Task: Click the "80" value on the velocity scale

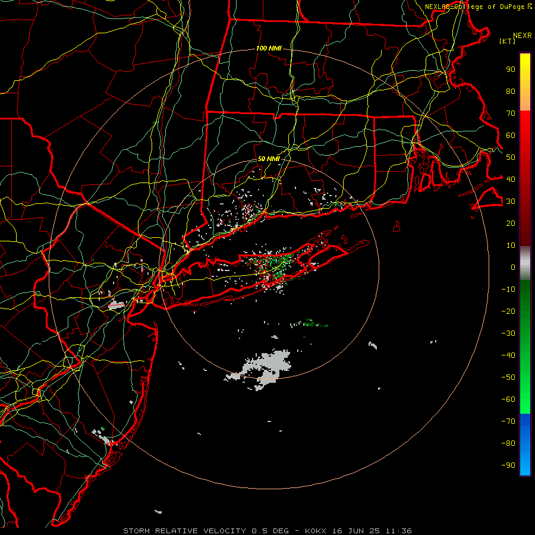Action: coord(511,92)
